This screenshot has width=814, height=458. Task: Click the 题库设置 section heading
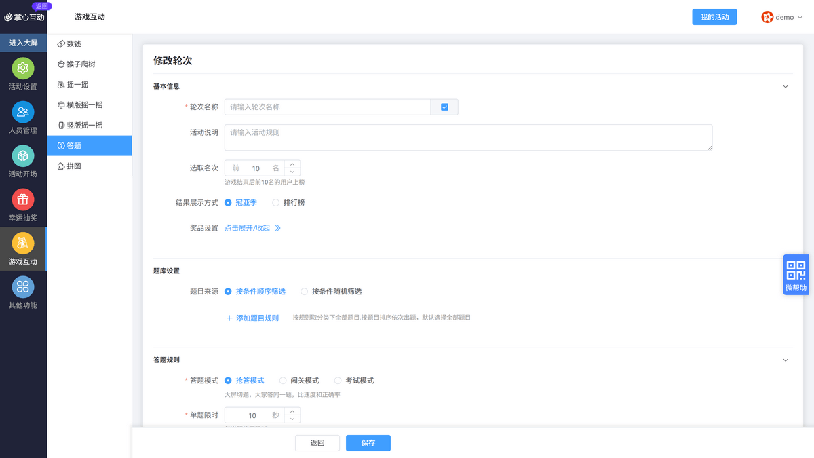pyautogui.click(x=166, y=271)
